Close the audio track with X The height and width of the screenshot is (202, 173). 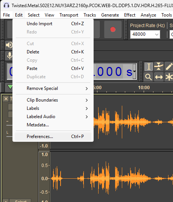tap(6, 99)
